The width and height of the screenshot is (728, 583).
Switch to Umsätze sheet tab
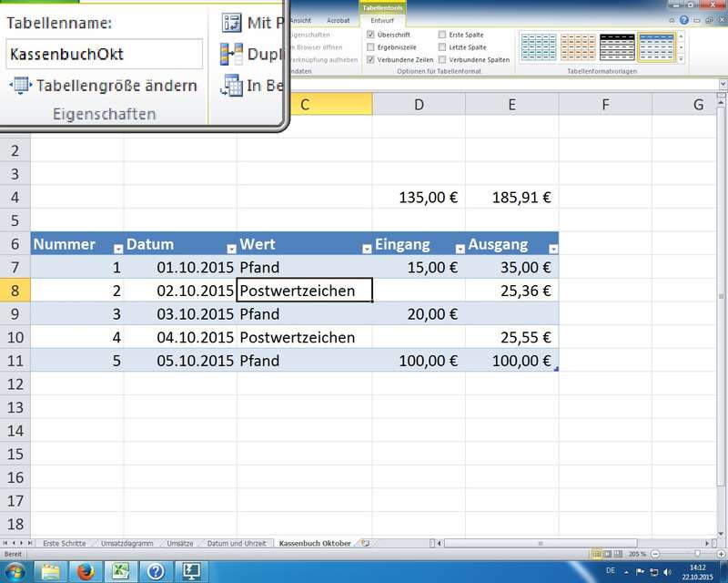point(179,543)
